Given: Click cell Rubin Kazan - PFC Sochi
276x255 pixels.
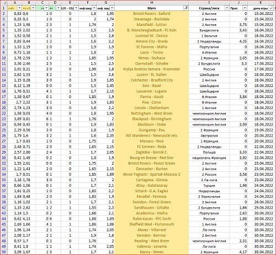Looking at the screenshot, I should 152,219.
